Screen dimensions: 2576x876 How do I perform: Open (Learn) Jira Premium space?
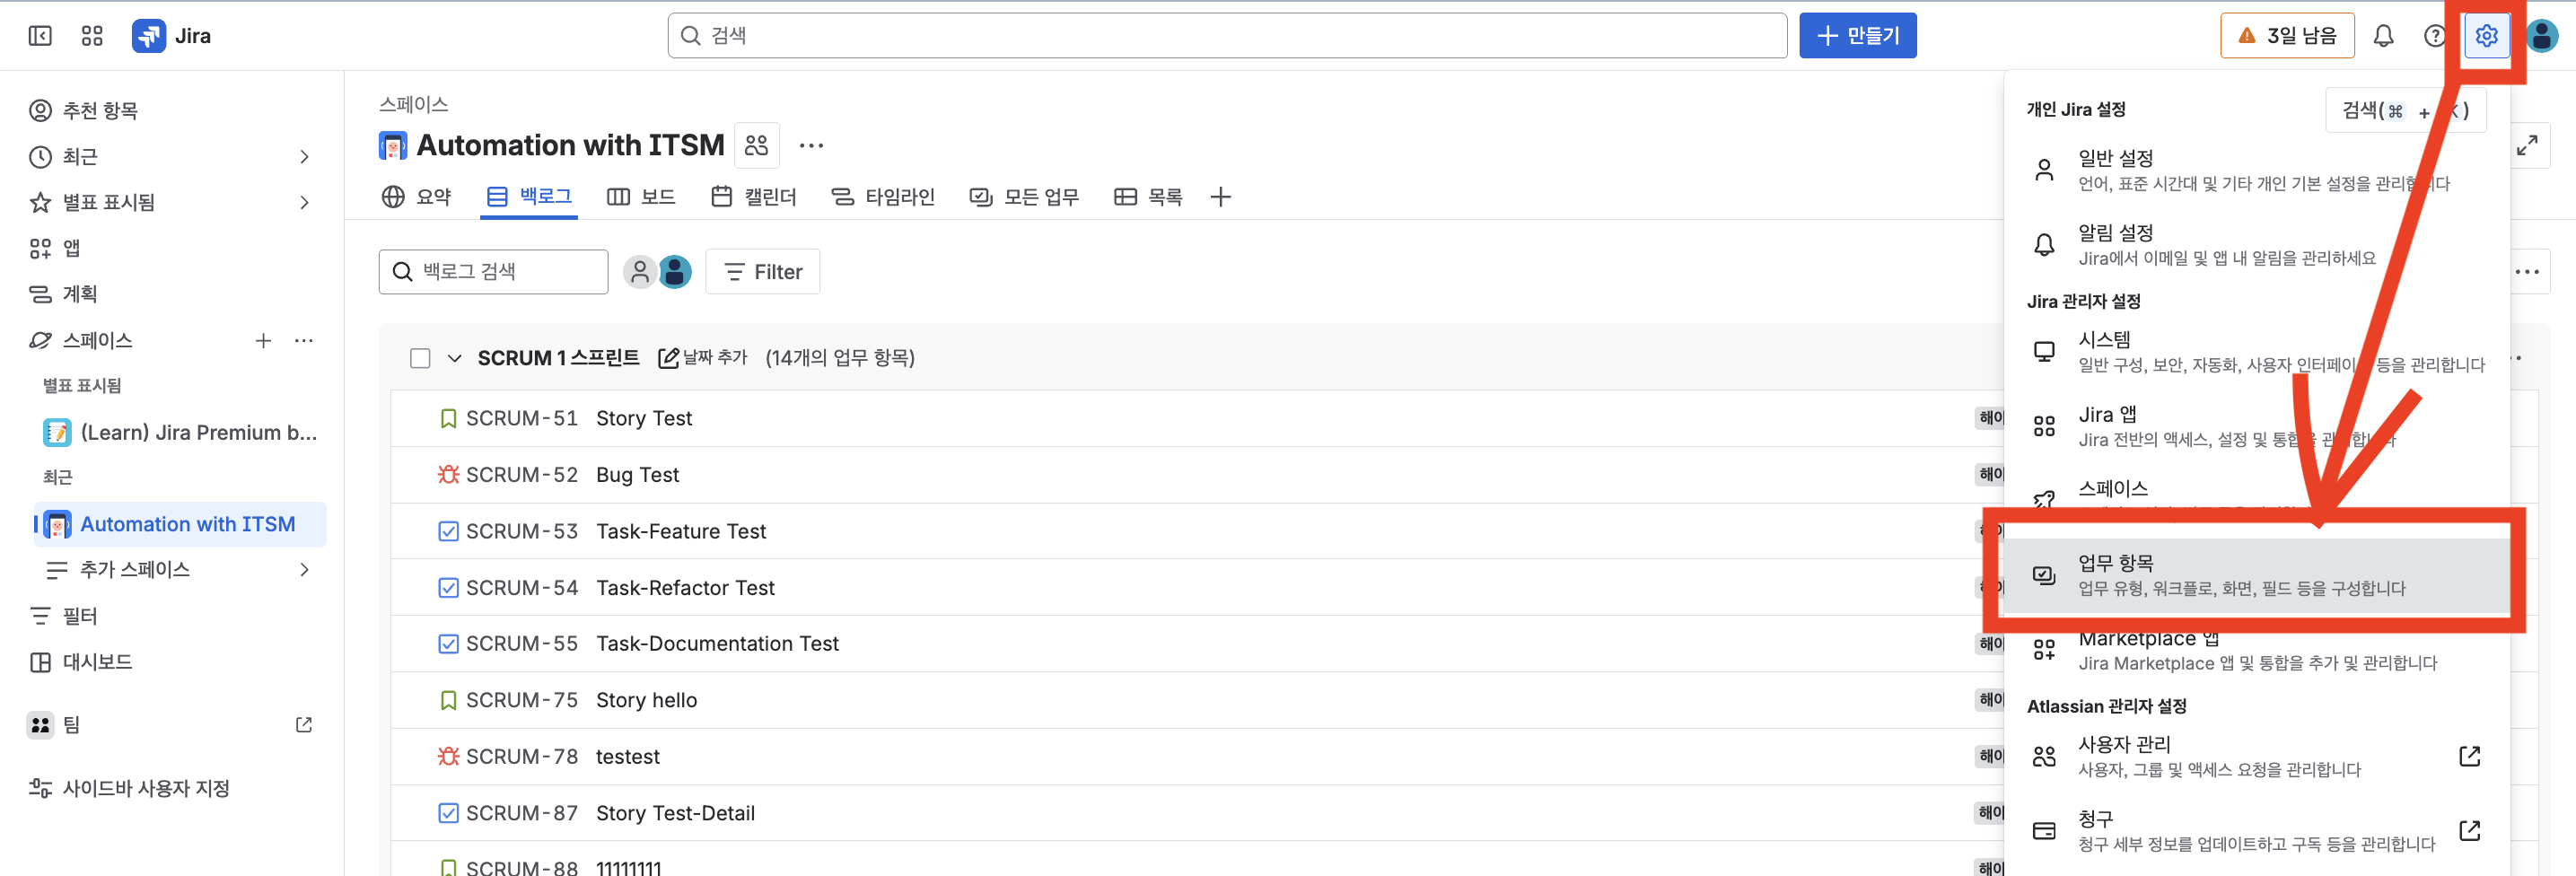pos(180,432)
